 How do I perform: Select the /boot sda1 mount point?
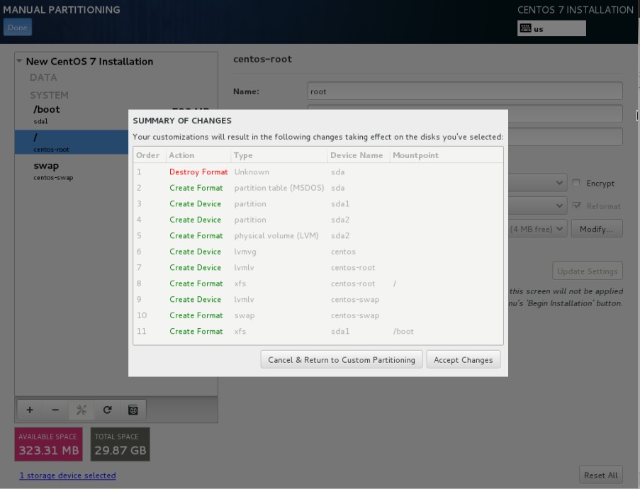[72, 114]
